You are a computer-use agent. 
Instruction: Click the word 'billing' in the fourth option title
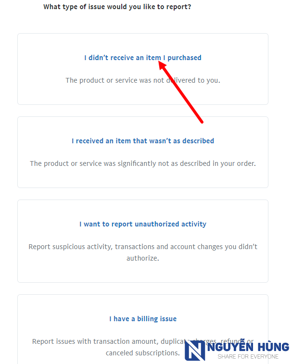(x=146, y=319)
